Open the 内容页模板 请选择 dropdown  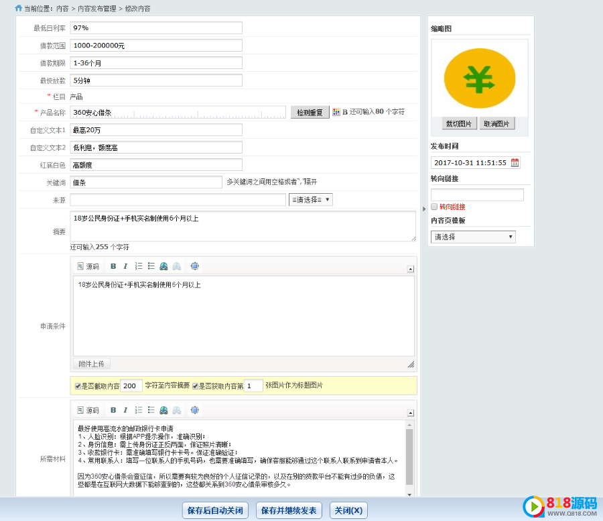click(x=473, y=237)
